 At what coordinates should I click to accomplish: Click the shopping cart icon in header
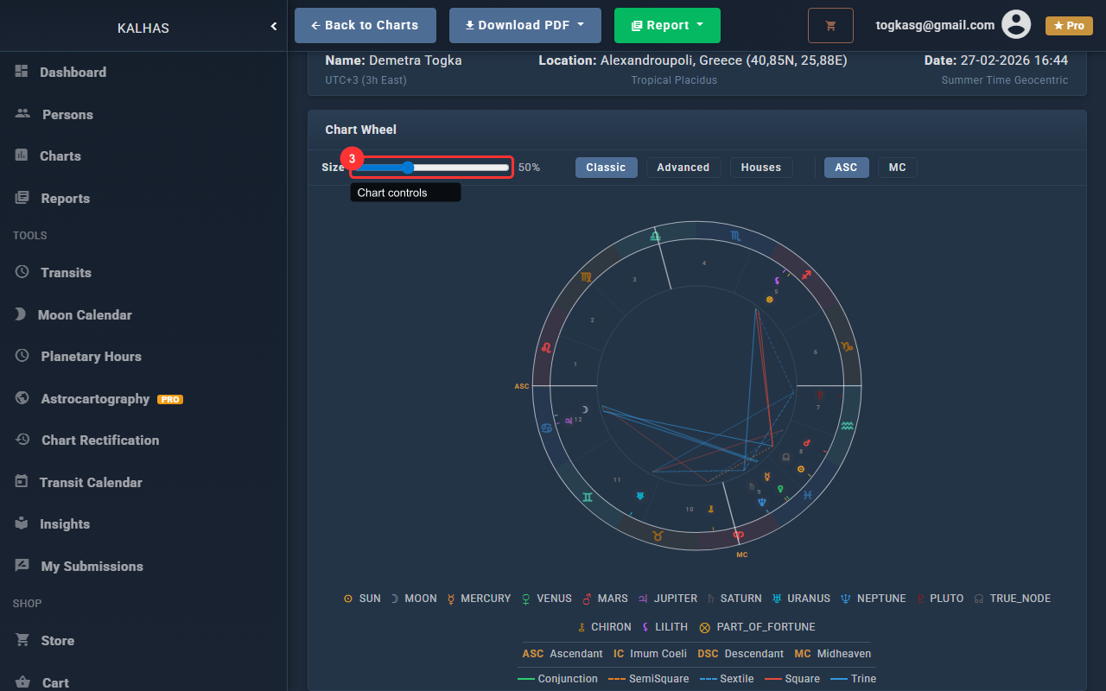click(830, 26)
